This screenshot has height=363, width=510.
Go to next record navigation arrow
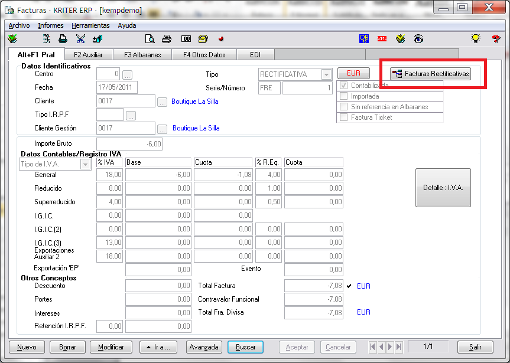pyautogui.click(x=389, y=347)
